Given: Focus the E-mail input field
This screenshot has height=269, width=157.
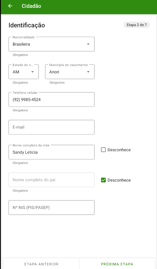Looking at the screenshot, I should (51, 127).
